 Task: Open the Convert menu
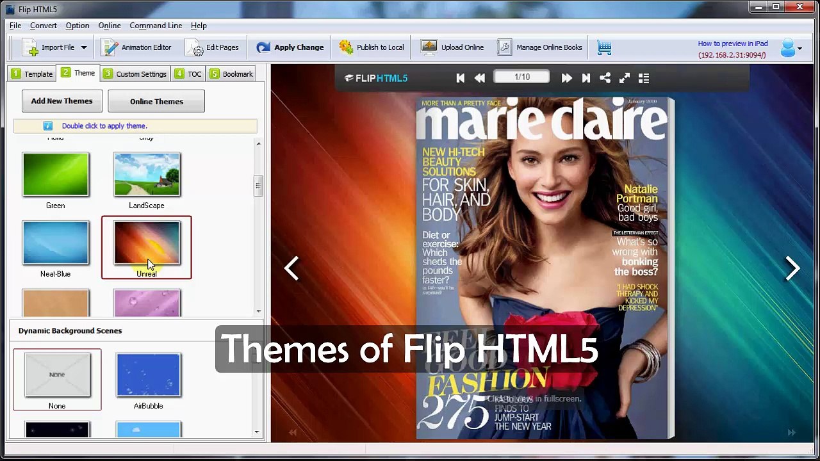(x=44, y=26)
